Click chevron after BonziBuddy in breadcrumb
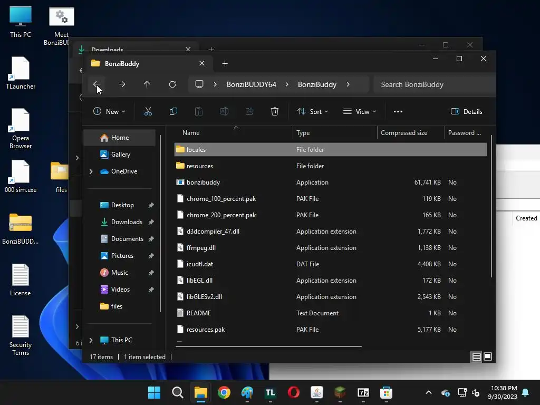Screen dimensions: 540x405 (x=348, y=84)
